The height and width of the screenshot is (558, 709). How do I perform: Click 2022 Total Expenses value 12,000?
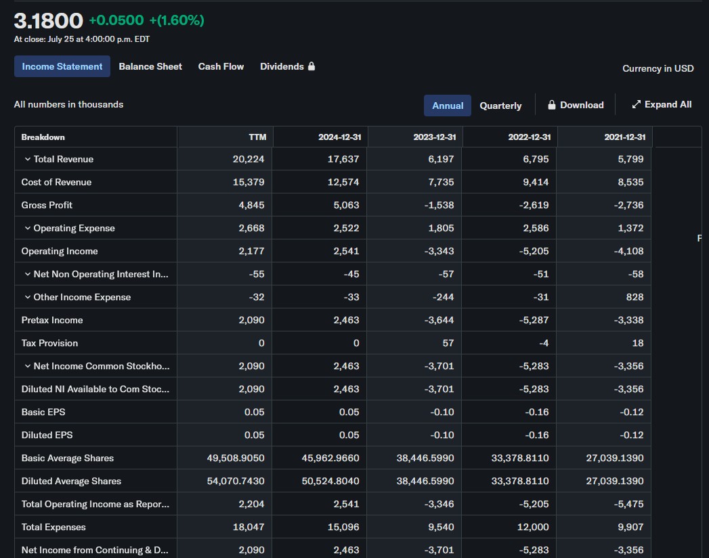[x=533, y=528]
